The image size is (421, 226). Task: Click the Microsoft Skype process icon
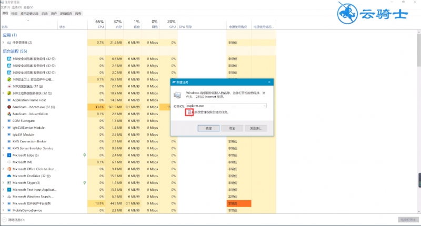(x=9, y=183)
